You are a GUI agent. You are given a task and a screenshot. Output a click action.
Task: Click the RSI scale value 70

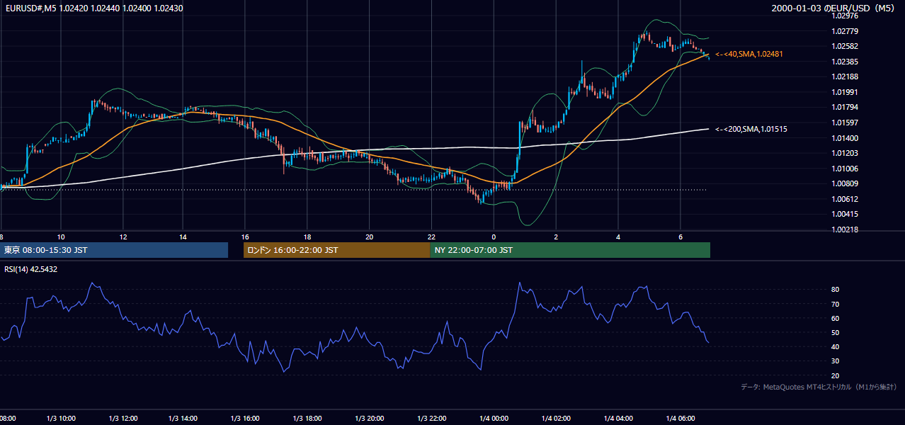tap(836, 304)
